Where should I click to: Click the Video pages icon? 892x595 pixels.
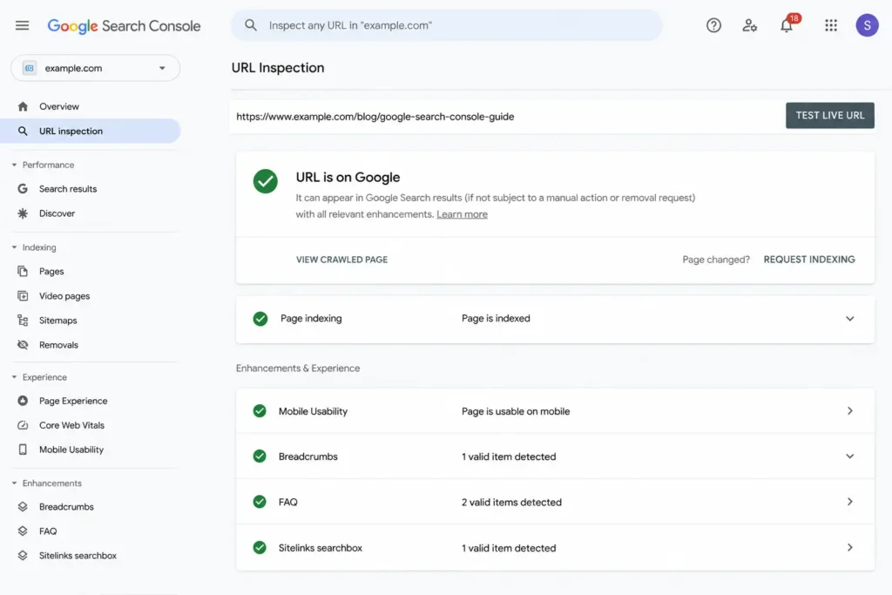click(x=23, y=296)
